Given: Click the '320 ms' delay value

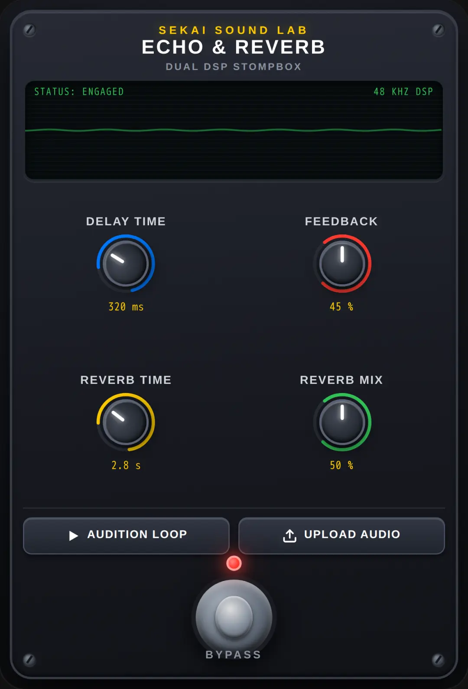Looking at the screenshot, I should coord(126,307).
